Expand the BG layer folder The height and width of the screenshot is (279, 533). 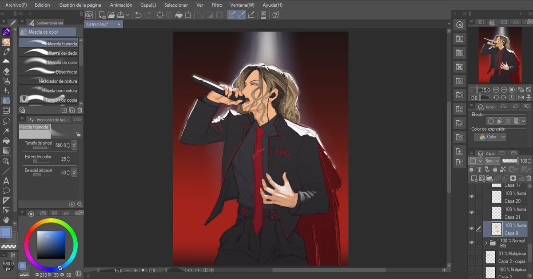point(486,243)
